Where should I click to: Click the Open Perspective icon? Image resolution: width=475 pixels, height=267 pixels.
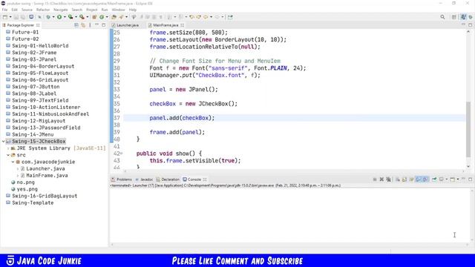pos(453,17)
